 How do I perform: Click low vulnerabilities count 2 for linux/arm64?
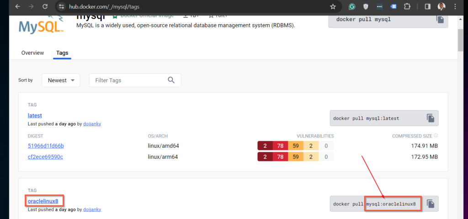point(311,156)
